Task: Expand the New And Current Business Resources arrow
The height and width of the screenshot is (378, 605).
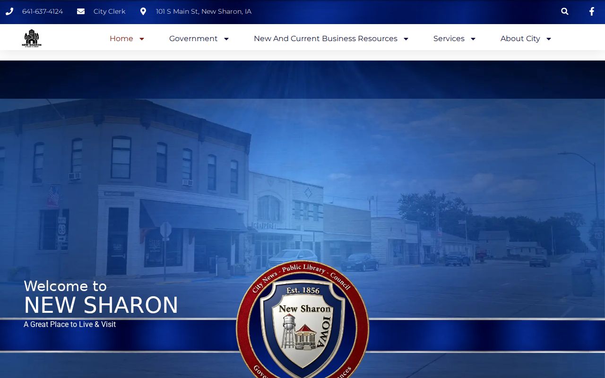Action: (406, 39)
